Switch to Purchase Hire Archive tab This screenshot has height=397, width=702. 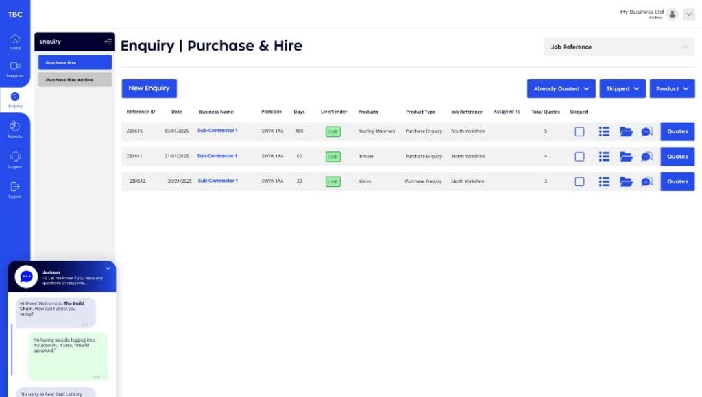75,79
